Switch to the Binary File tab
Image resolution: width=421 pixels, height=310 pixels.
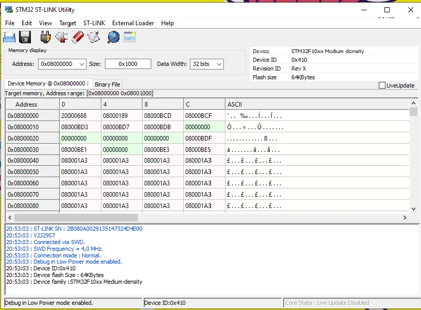point(107,84)
